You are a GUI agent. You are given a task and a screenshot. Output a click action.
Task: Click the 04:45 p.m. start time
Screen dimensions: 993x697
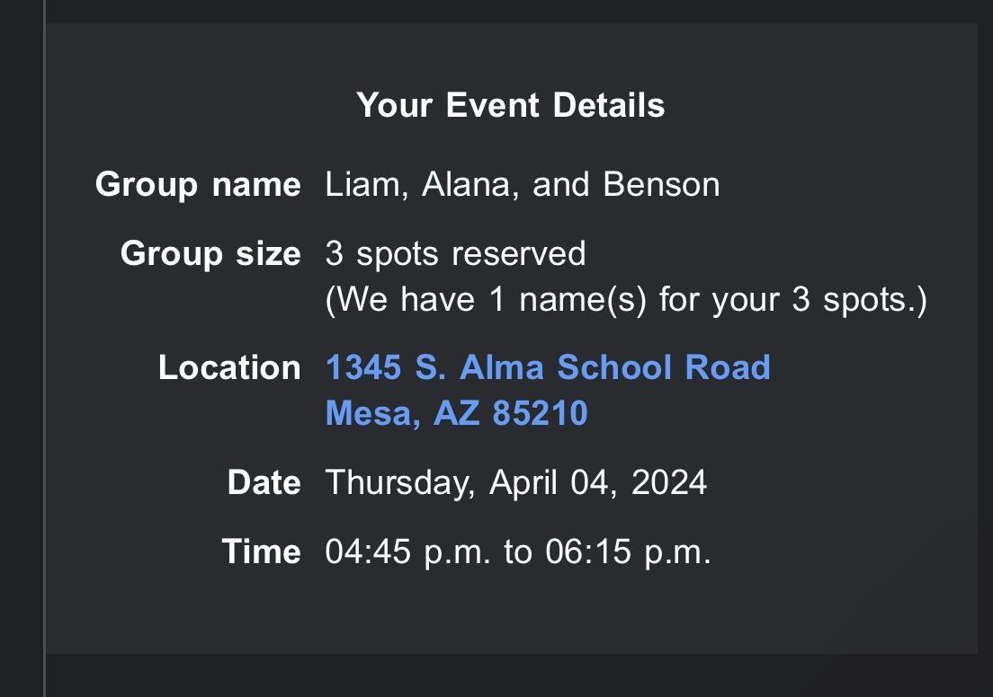coord(407,551)
